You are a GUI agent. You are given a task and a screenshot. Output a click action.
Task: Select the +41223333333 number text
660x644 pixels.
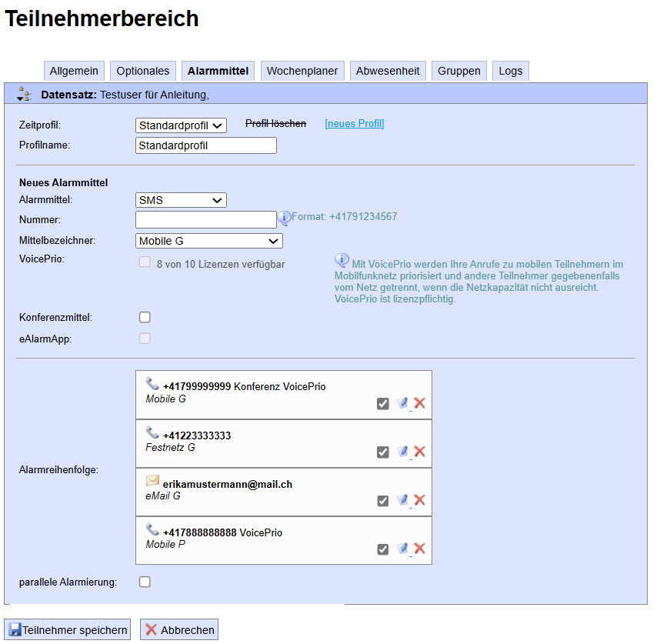click(197, 435)
